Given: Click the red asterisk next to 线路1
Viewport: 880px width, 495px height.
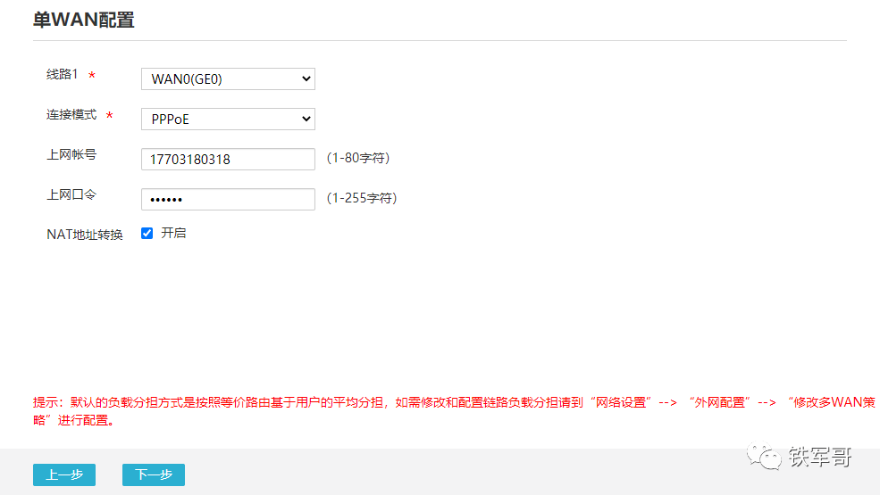Looking at the screenshot, I should (92, 77).
